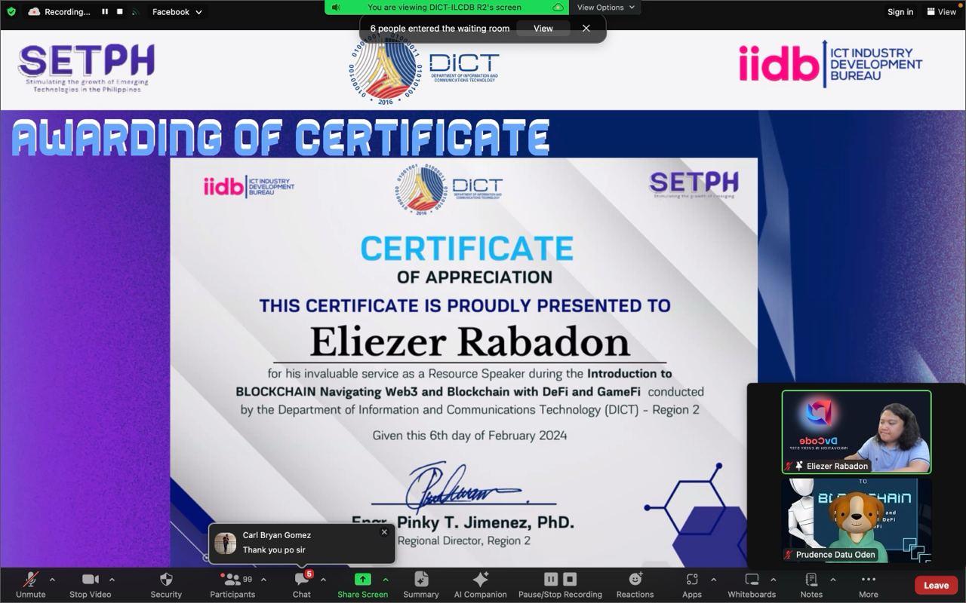Open audio options arrow next to Unmute
Screen dimensions: 966x603
52,580
